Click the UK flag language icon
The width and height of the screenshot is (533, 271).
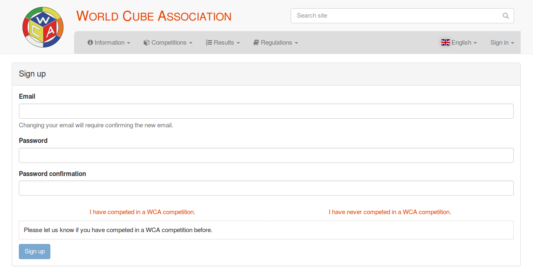click(445, 43)
